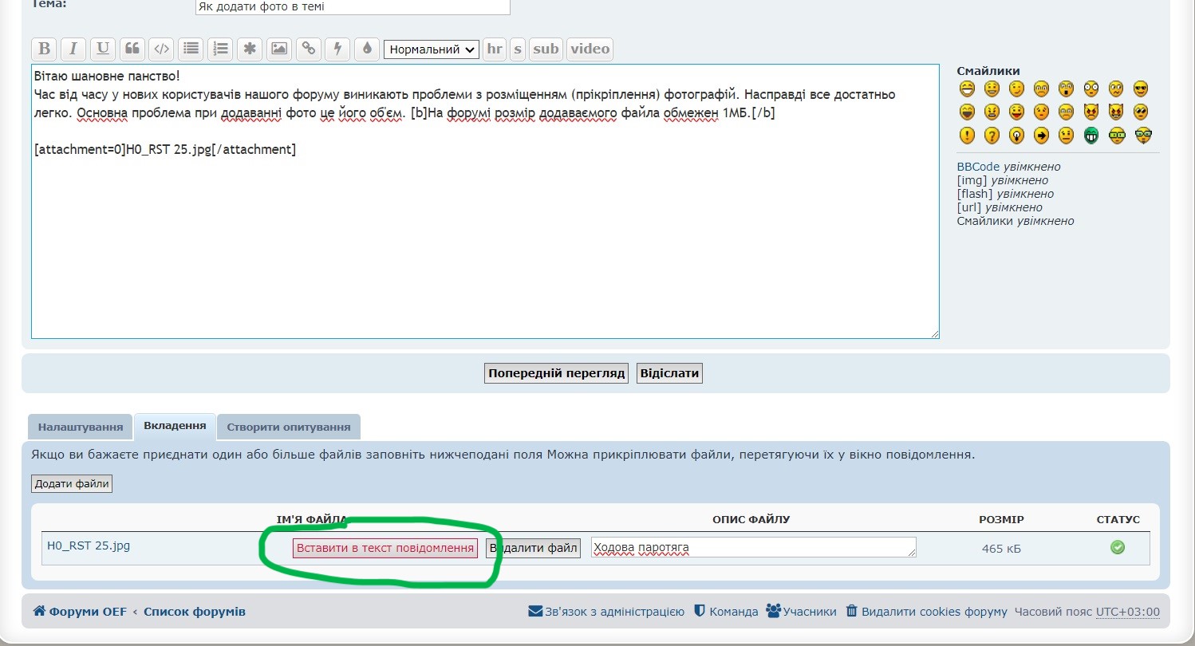The height and width of the screenshot is (646, 1195).
Task: Open the Створити опитування tab
Action: tap(289, 427)
